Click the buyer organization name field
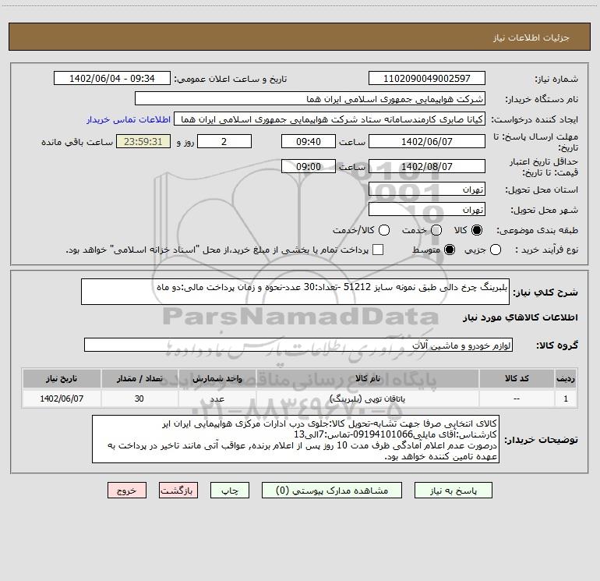The width and height of the screenshot is (600, 581). (310, 99)
